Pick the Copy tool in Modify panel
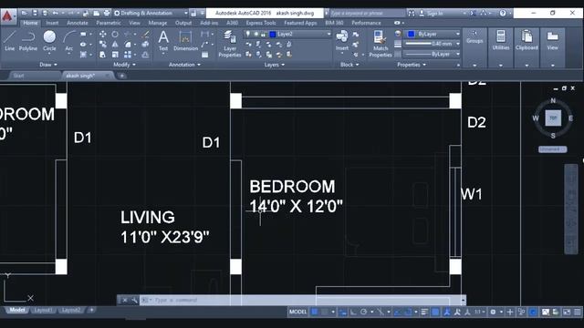This screenshot has height=328, width=584. coord(103,45)
